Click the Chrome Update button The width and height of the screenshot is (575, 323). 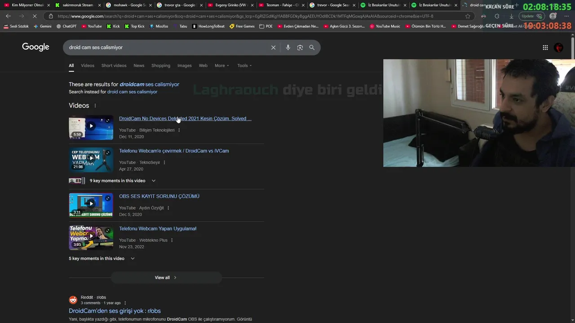click(x=532, y=16)
